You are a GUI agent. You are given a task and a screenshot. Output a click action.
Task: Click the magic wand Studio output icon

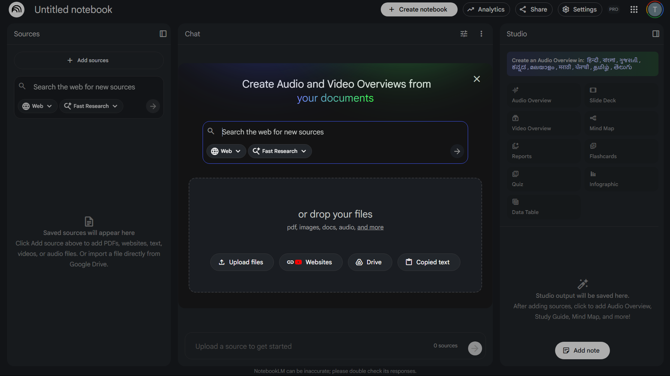point(583,284)
